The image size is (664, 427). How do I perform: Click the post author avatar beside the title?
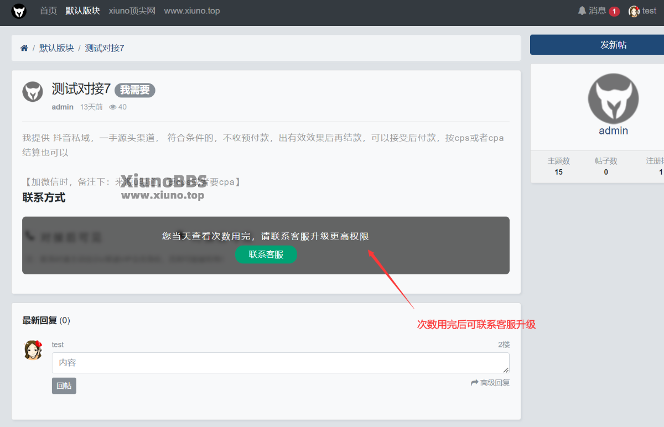(x=33, y=92)
